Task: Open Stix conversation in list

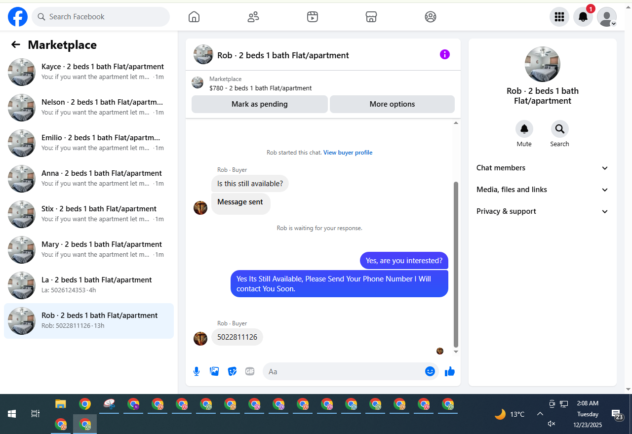Action: pyautogui.click(x=89, y=214)
